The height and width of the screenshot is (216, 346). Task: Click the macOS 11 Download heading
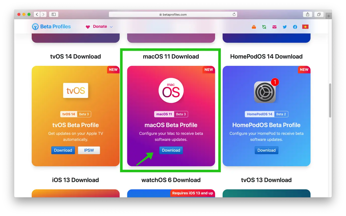(171, 57)
